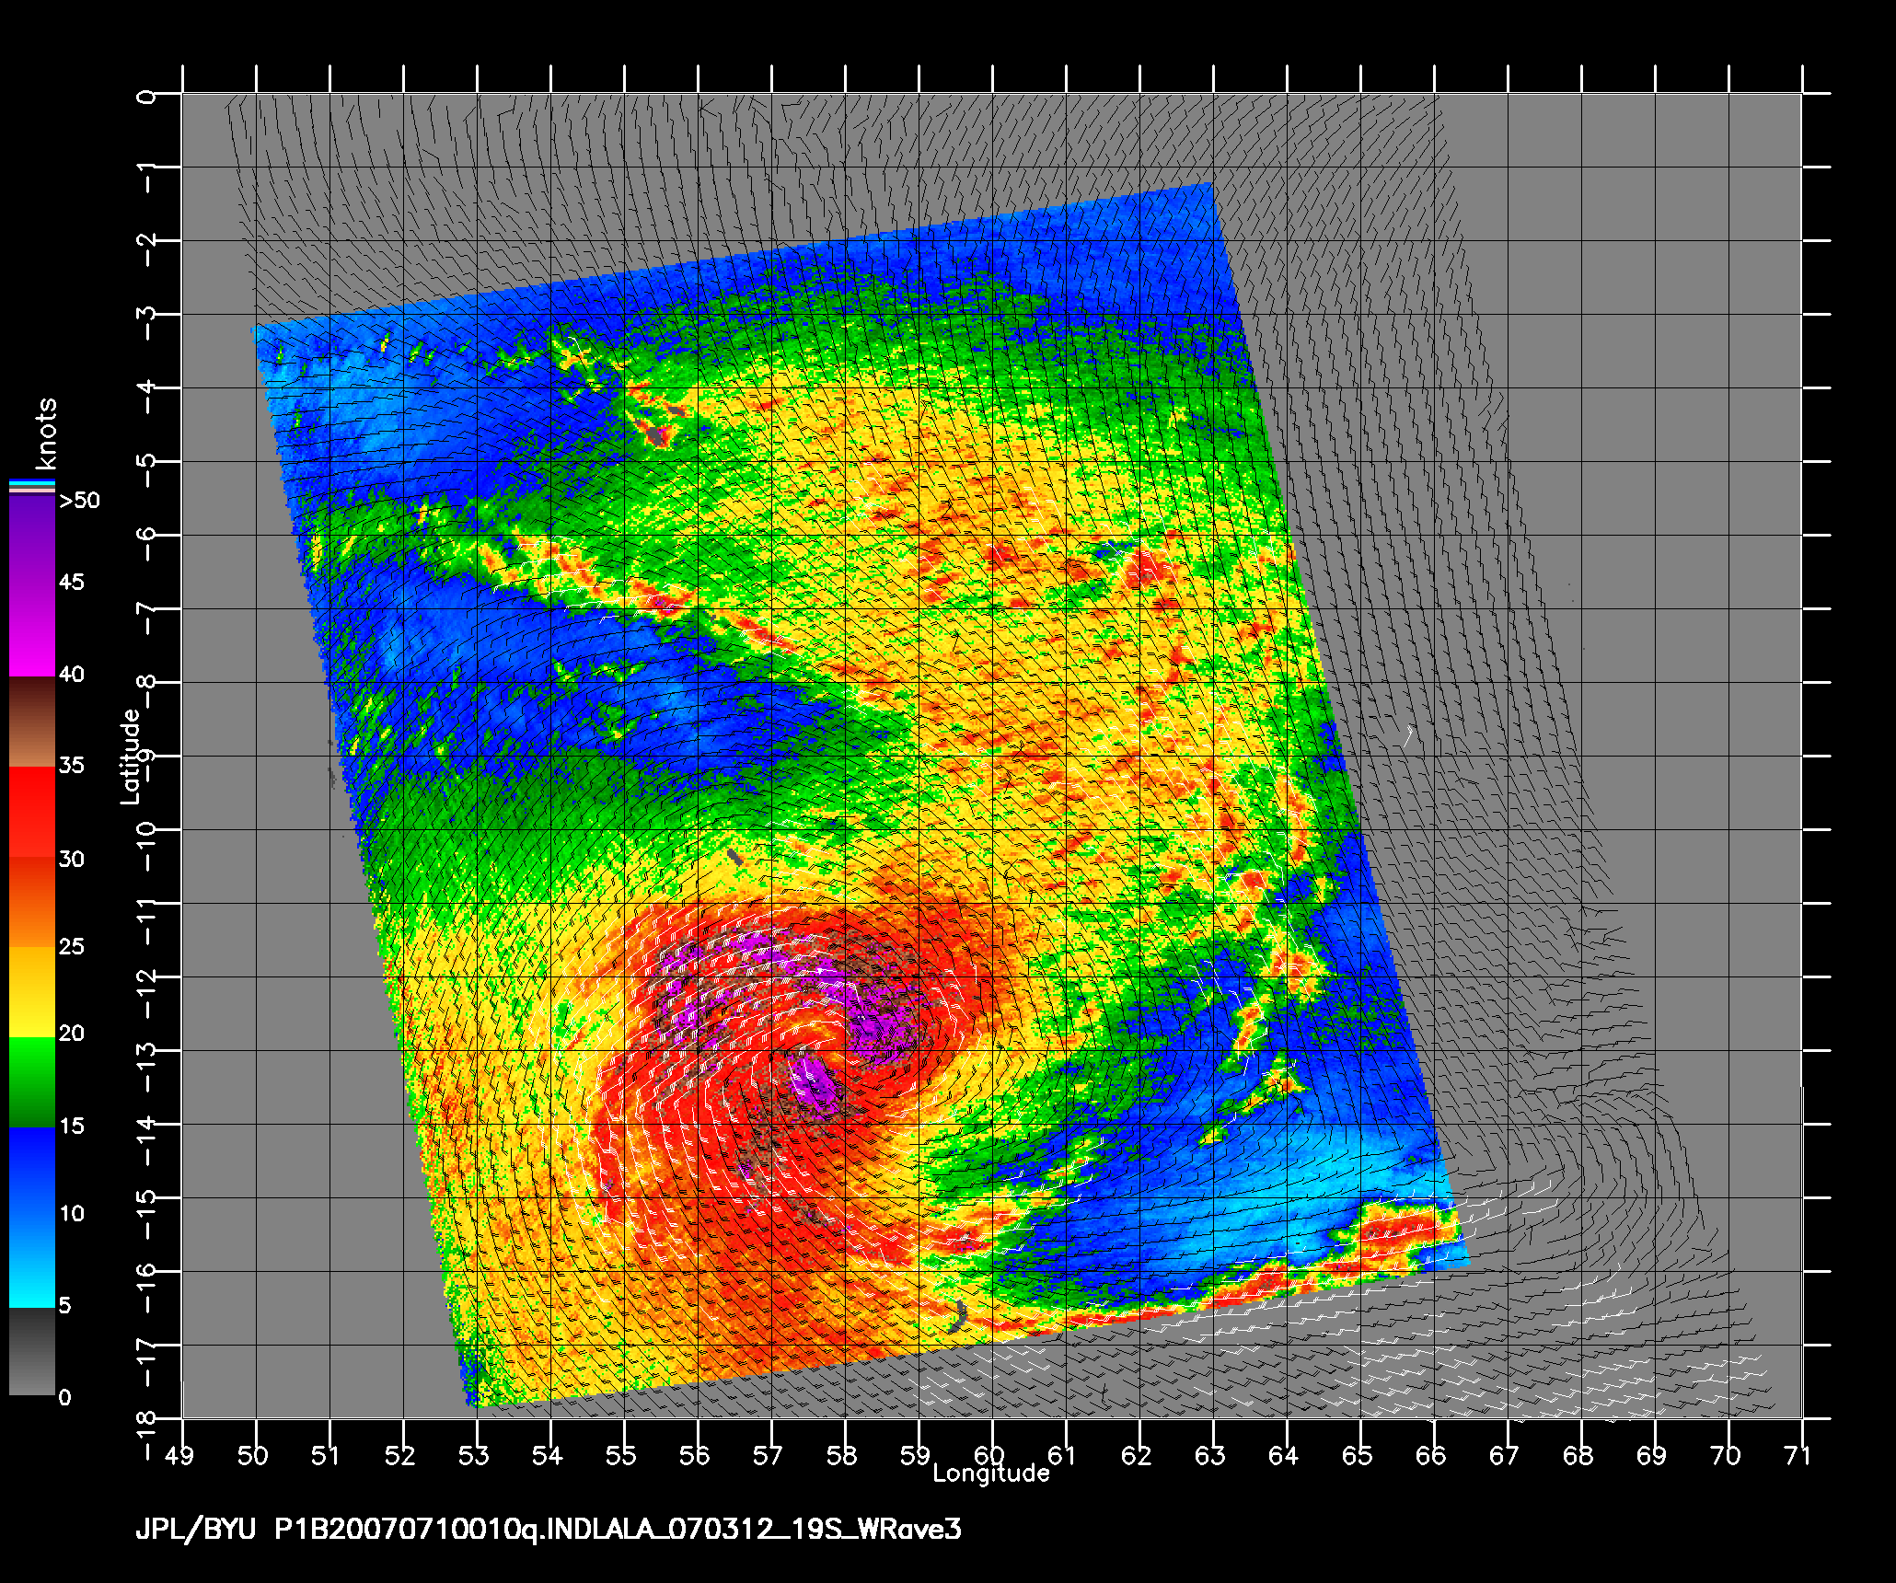Click the 'knots' unit label above the color bar
This screenshot has width=1896, height=1583.
[x=45, y=433]
